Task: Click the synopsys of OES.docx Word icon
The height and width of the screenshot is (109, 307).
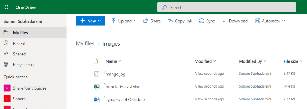Action: pos(97,99)
